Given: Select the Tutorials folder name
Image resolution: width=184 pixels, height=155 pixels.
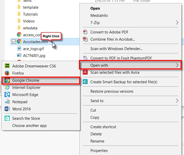Looking at the screenshot, I should [x=30, y=14].
